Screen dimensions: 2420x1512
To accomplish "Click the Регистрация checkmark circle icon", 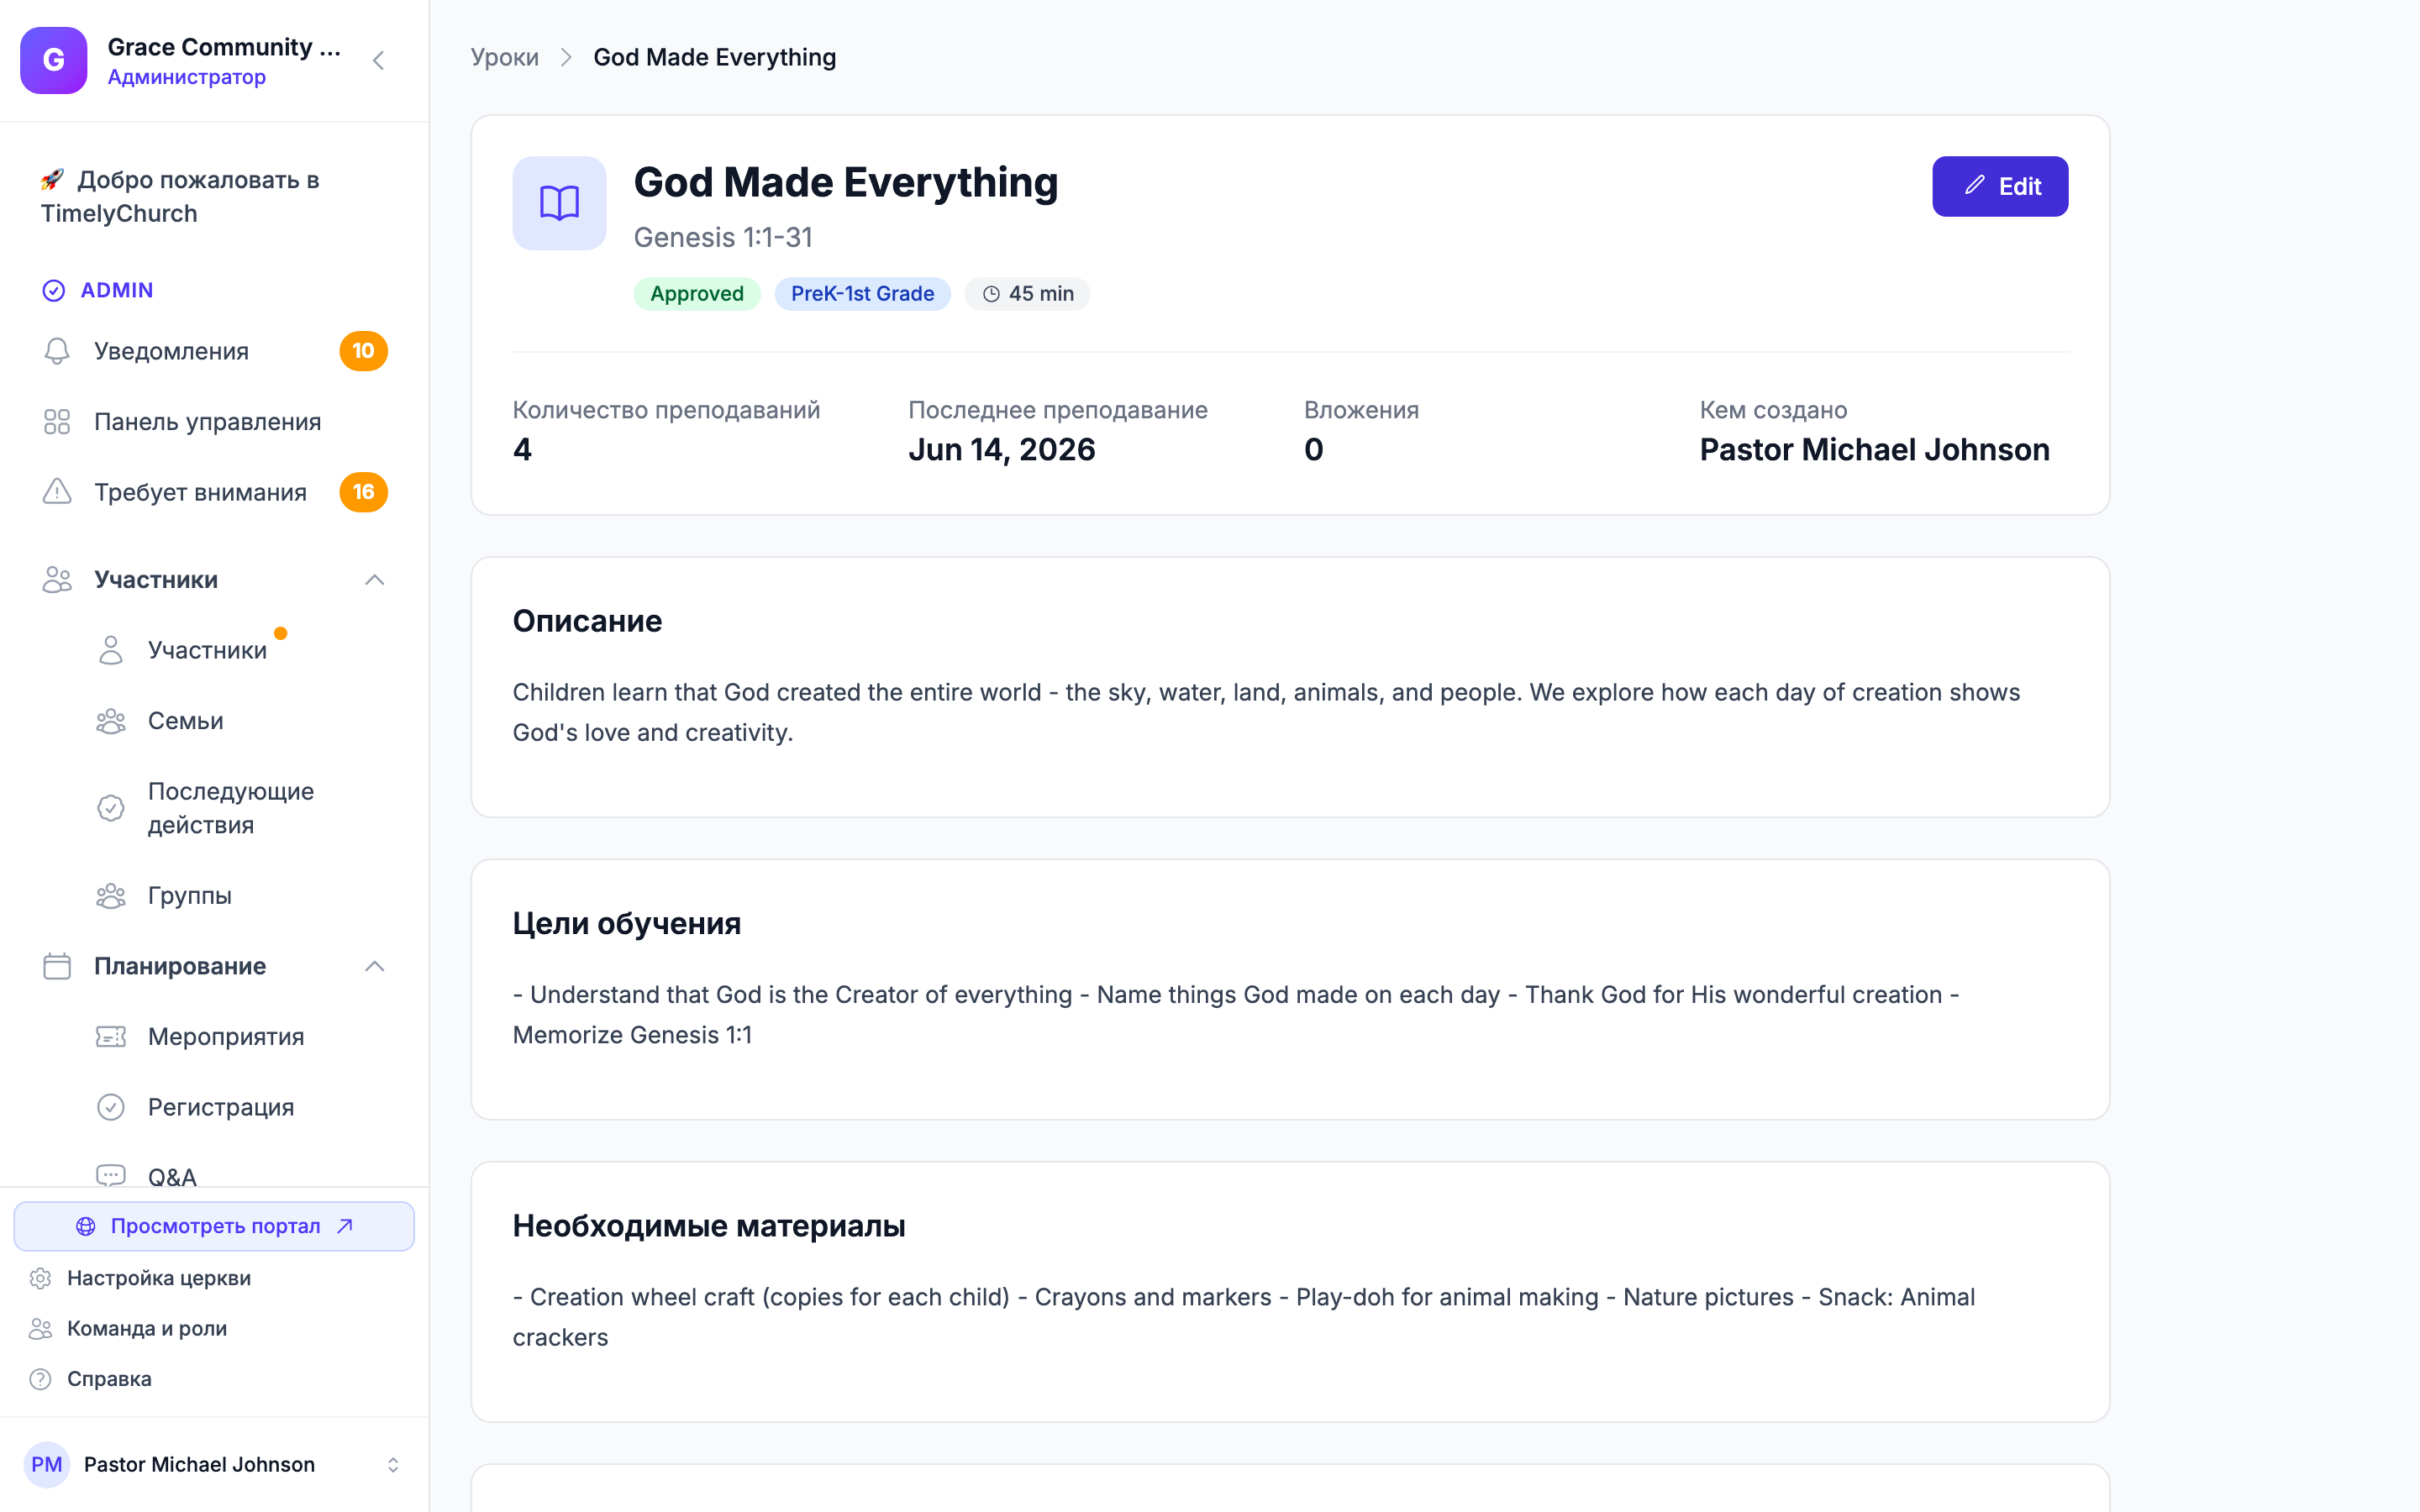I will tap(111, 1107).
